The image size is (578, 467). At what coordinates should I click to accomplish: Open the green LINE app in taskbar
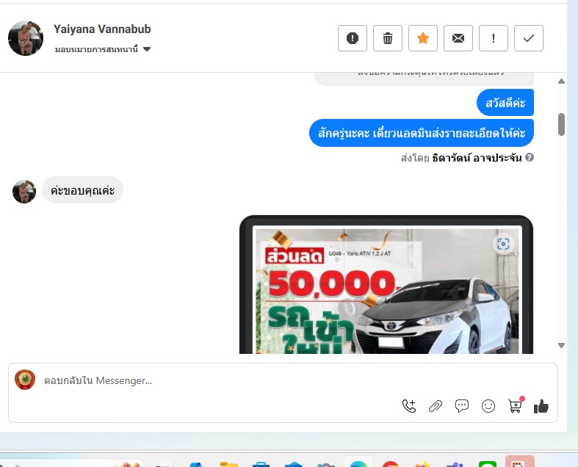pyautogui.click(x=488, y=463)
